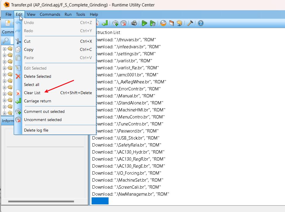Select the Download ".\NwManageme.br" line
The image size is (285, 212).
coord(131,194)
